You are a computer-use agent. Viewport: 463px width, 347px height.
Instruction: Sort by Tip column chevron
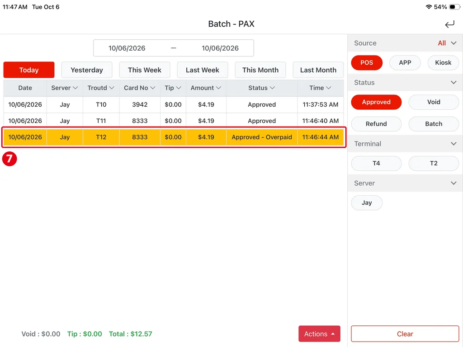coord(179,88)
